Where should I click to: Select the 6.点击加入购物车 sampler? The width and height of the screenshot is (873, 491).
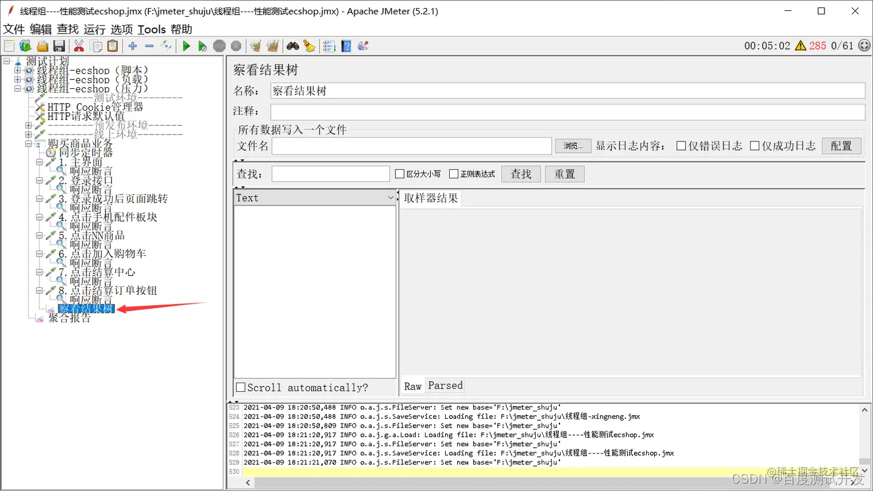102,253
